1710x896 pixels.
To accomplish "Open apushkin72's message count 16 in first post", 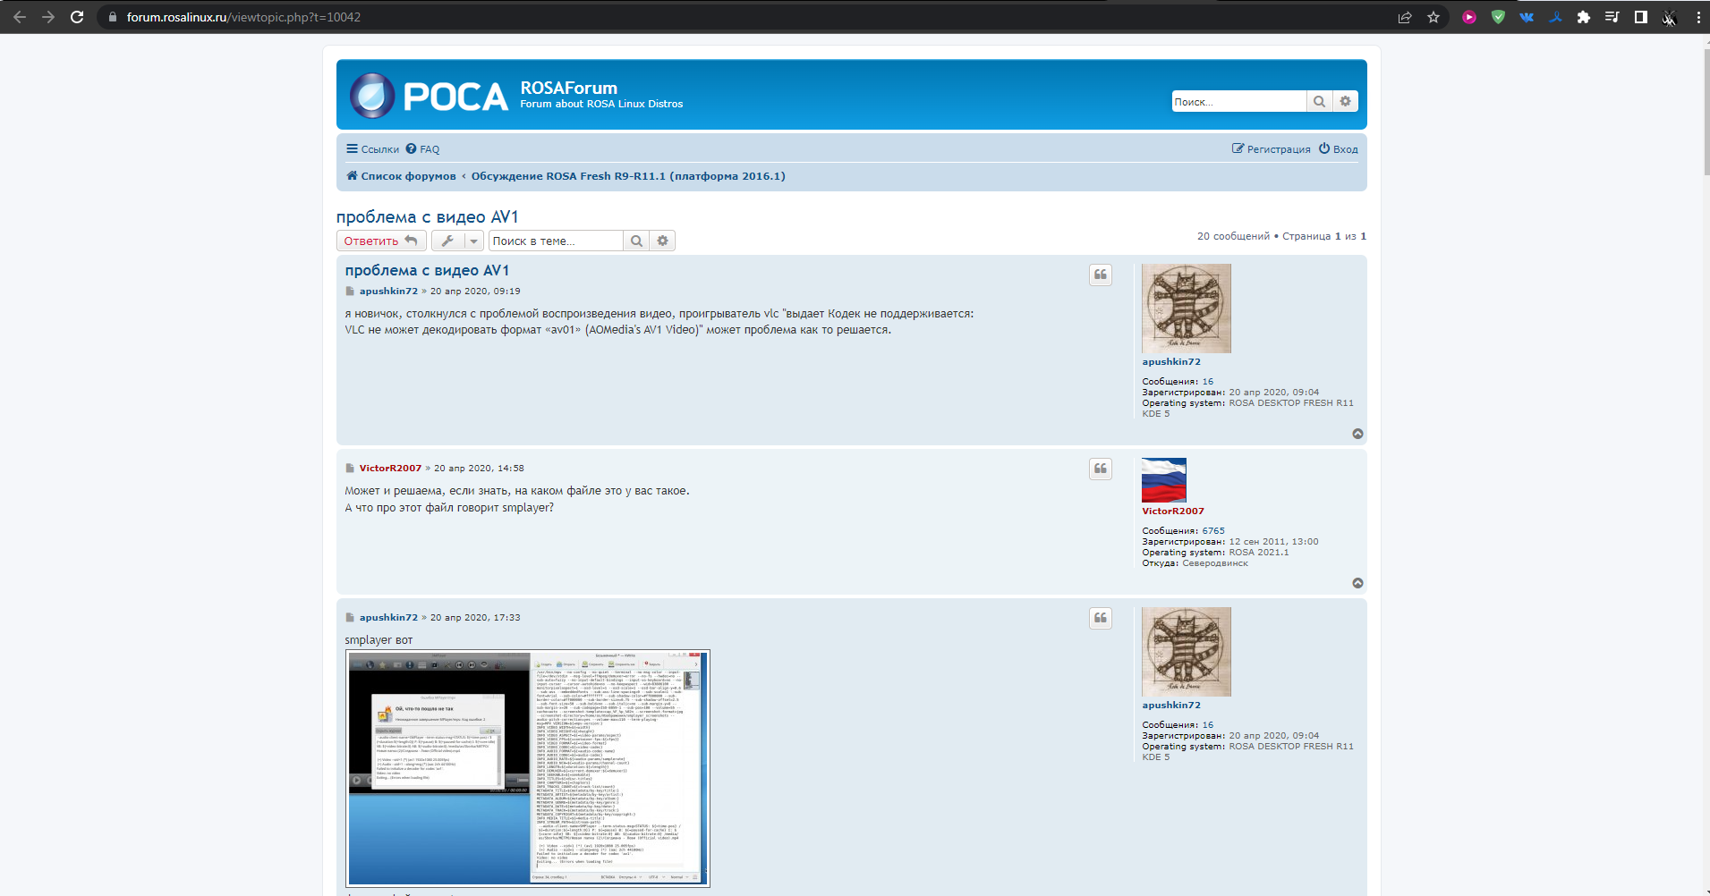I will 1208,382.
